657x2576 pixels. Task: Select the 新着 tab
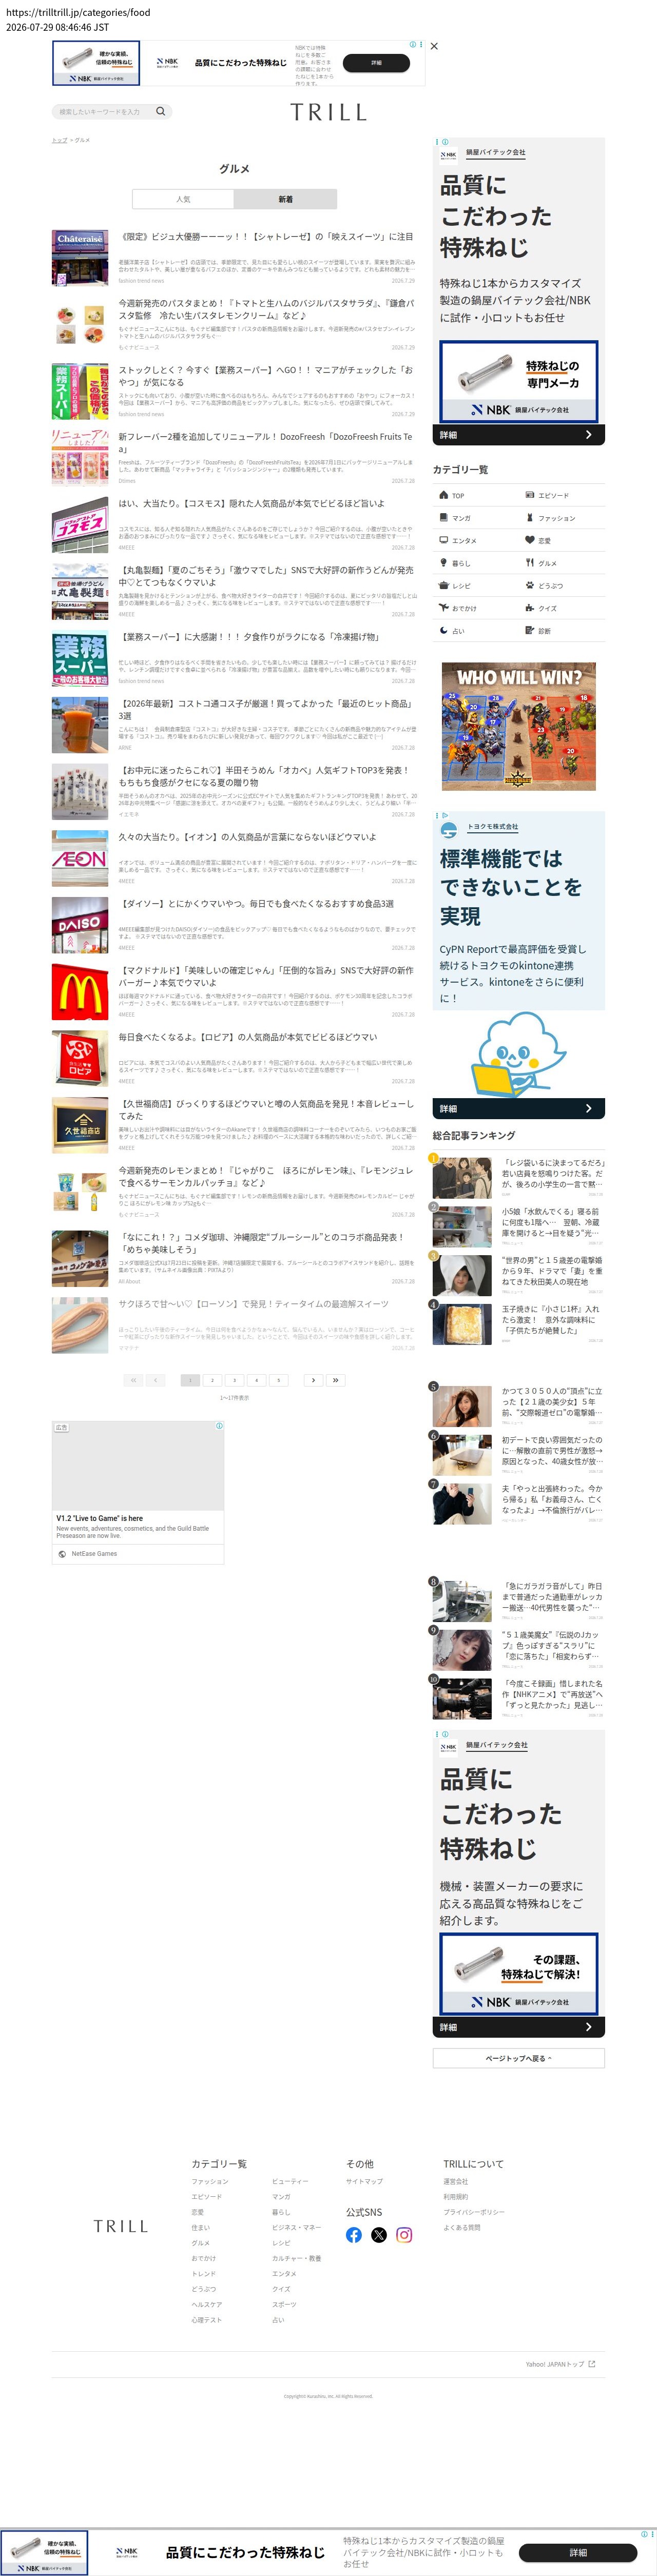pos(285,199)
